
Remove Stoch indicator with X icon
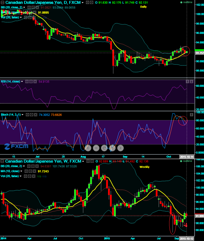(x=35, y=115)
